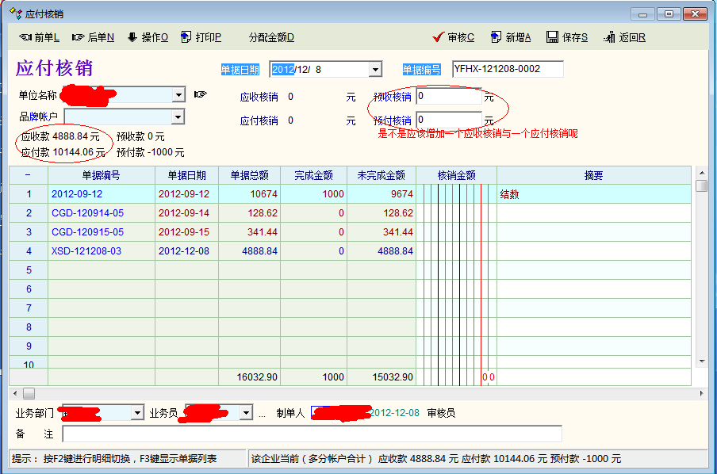
Task: Open the 单据日期 date picker dropdown
Action: click(x=375, y=70)
